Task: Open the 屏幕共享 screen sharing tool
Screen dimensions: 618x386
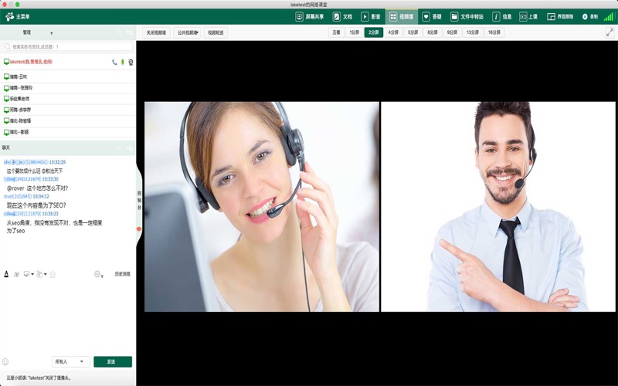Action: (x=310, y=16)
